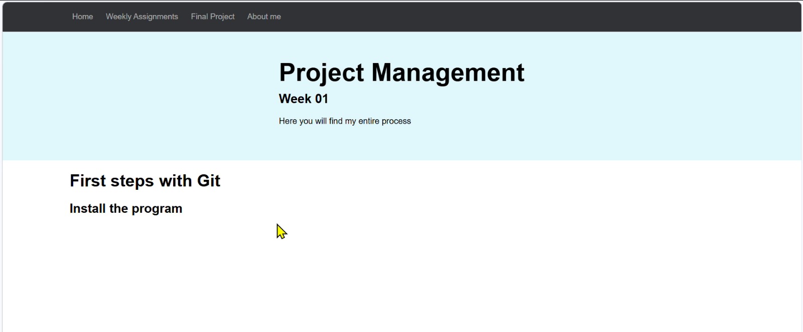Click the About me navigation entry
This screenshot has height=332, width=803.
pyautogui.click(x=263, y=17)
